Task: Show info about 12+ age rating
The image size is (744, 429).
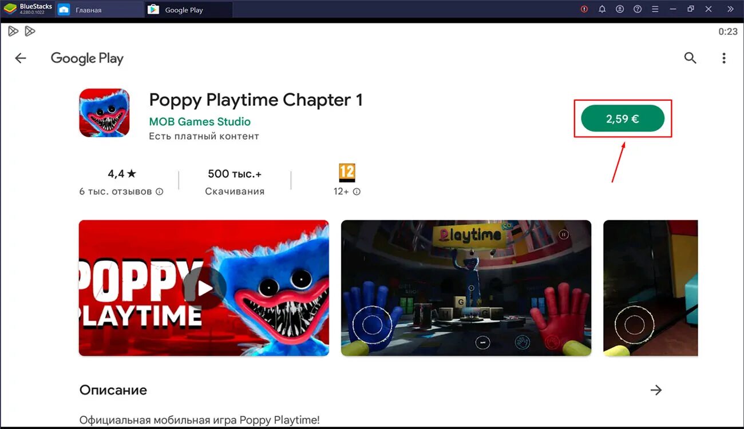Action: point(357,192)
